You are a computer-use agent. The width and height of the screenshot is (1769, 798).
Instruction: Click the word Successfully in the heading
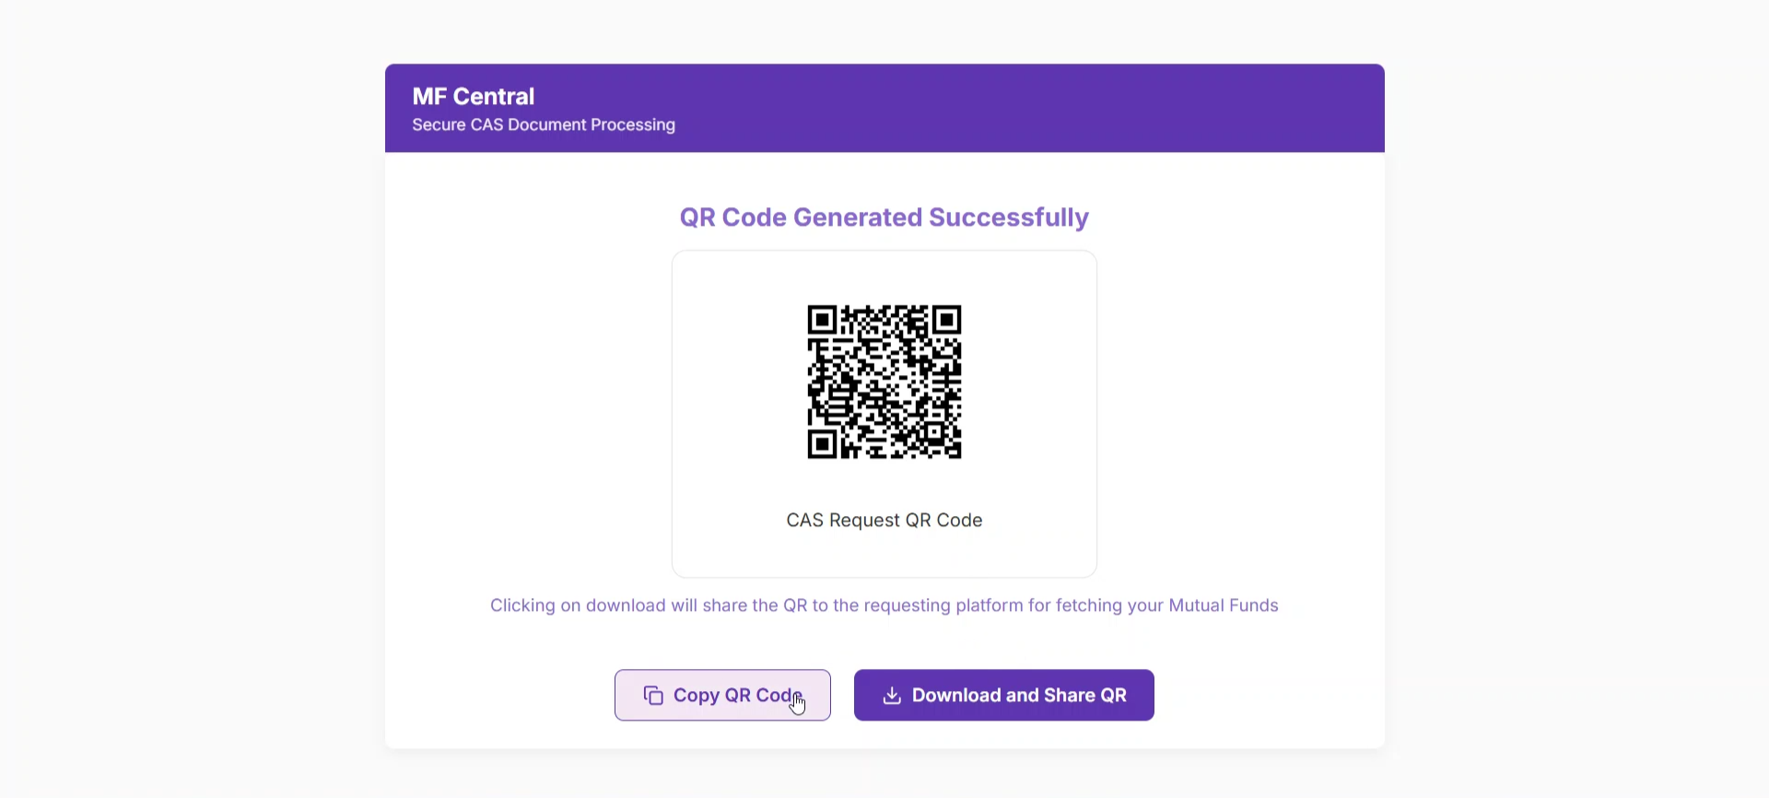[1009, 217]
